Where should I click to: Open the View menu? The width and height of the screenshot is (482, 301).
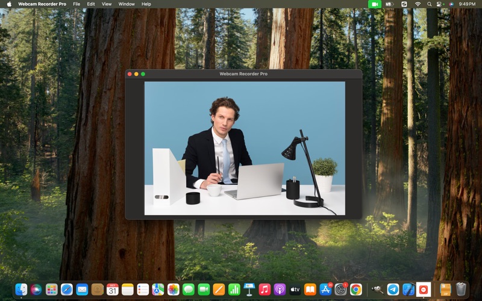click(107, 4)
